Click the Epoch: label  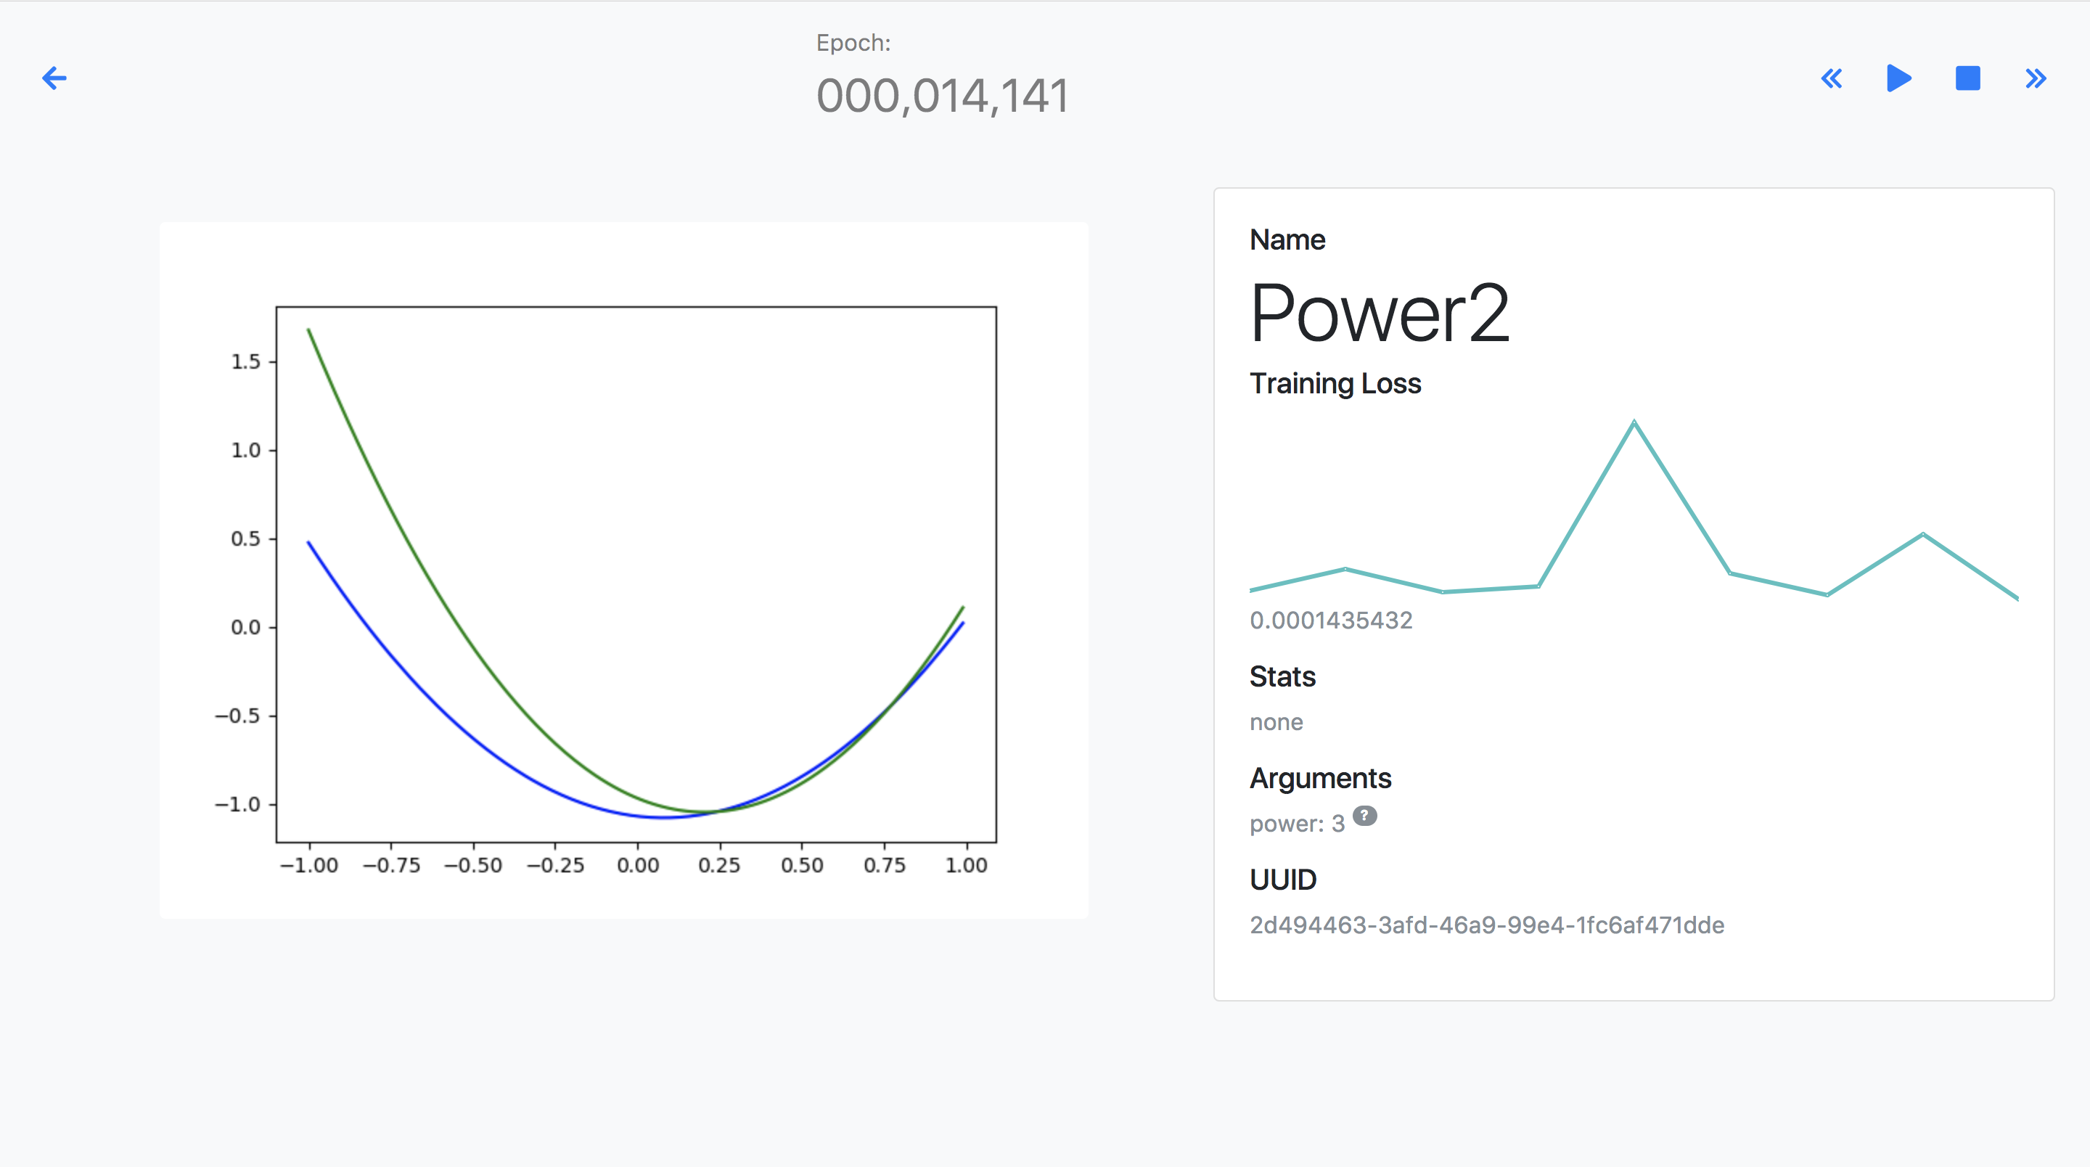pos(853,43)
